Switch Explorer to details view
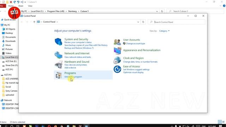 pos(220,122)
